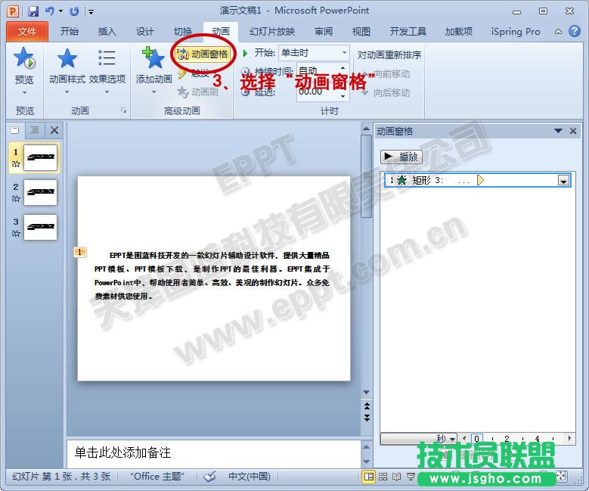Click timeline marker at 0 seconds
589x491 pixels.
pos(476,438)
